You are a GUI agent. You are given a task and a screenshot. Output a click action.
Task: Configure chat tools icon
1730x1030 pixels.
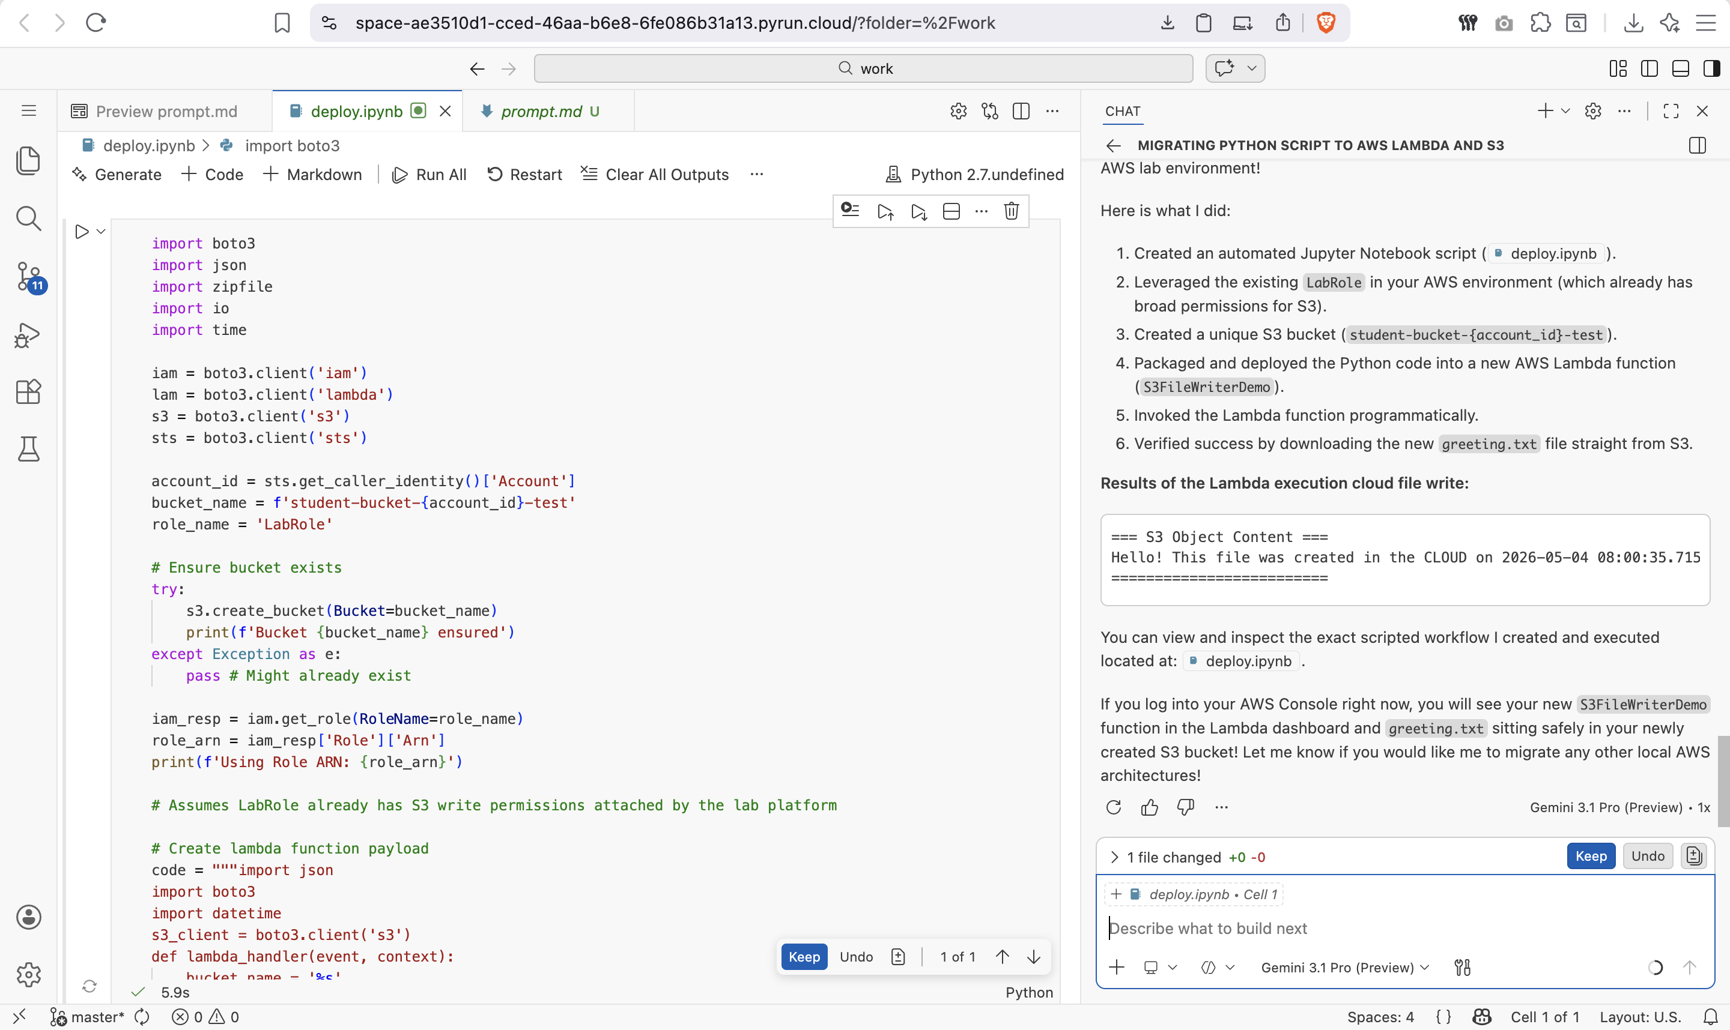(x=1463, y=968)
